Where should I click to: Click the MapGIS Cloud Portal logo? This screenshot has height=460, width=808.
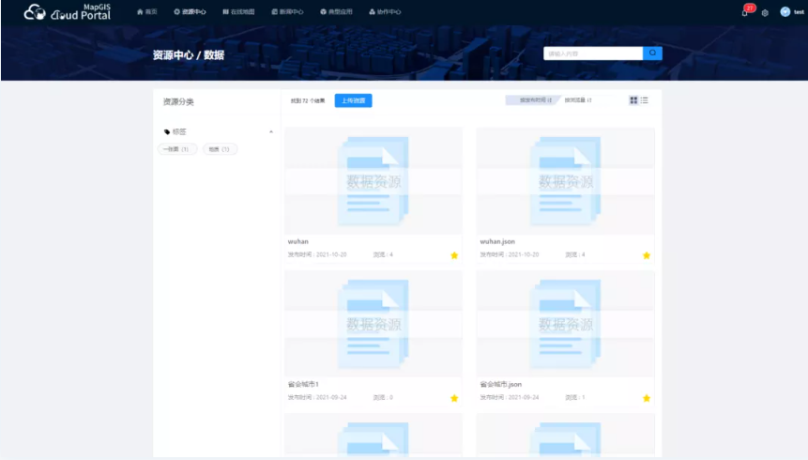pyautogui.click(x=67, y=12)
